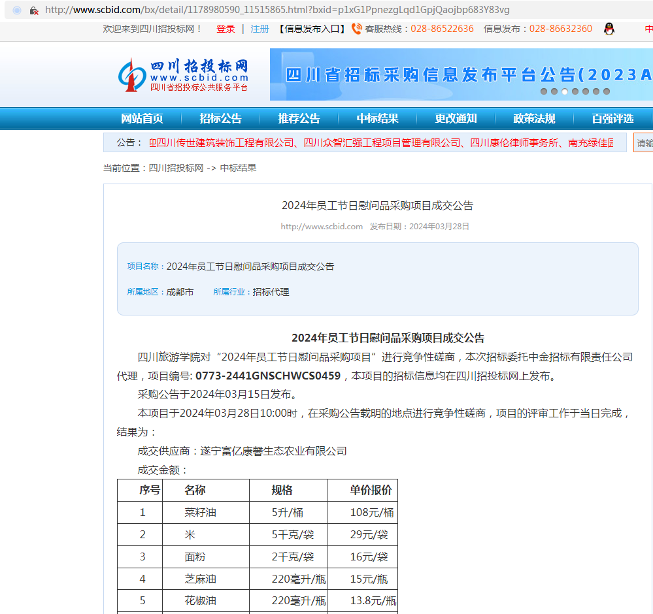Click price cell 108元/桶
The height and width of the screenshot is (614, 653).
372,513
